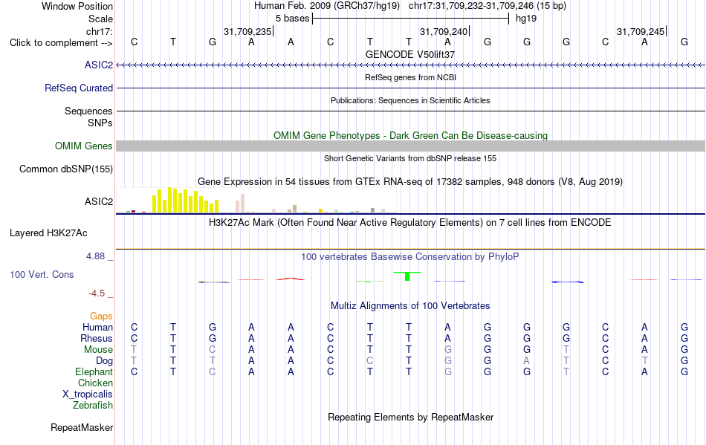
Task: Click the Human species label in Multiz
Action: point(97,327)
